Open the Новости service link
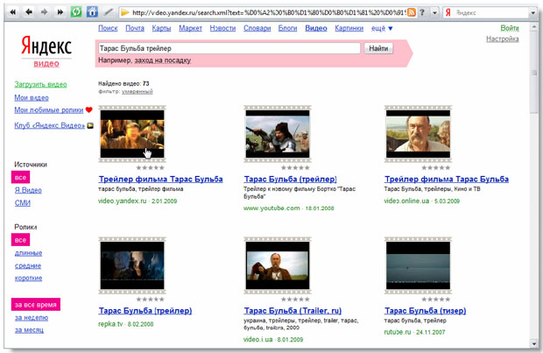543x353 pixels. pyautogui.click(x=222, y=28)
